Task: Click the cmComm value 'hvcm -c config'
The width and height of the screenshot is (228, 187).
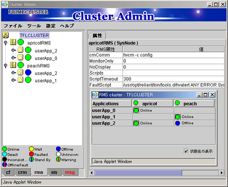Action: point(138,55)
